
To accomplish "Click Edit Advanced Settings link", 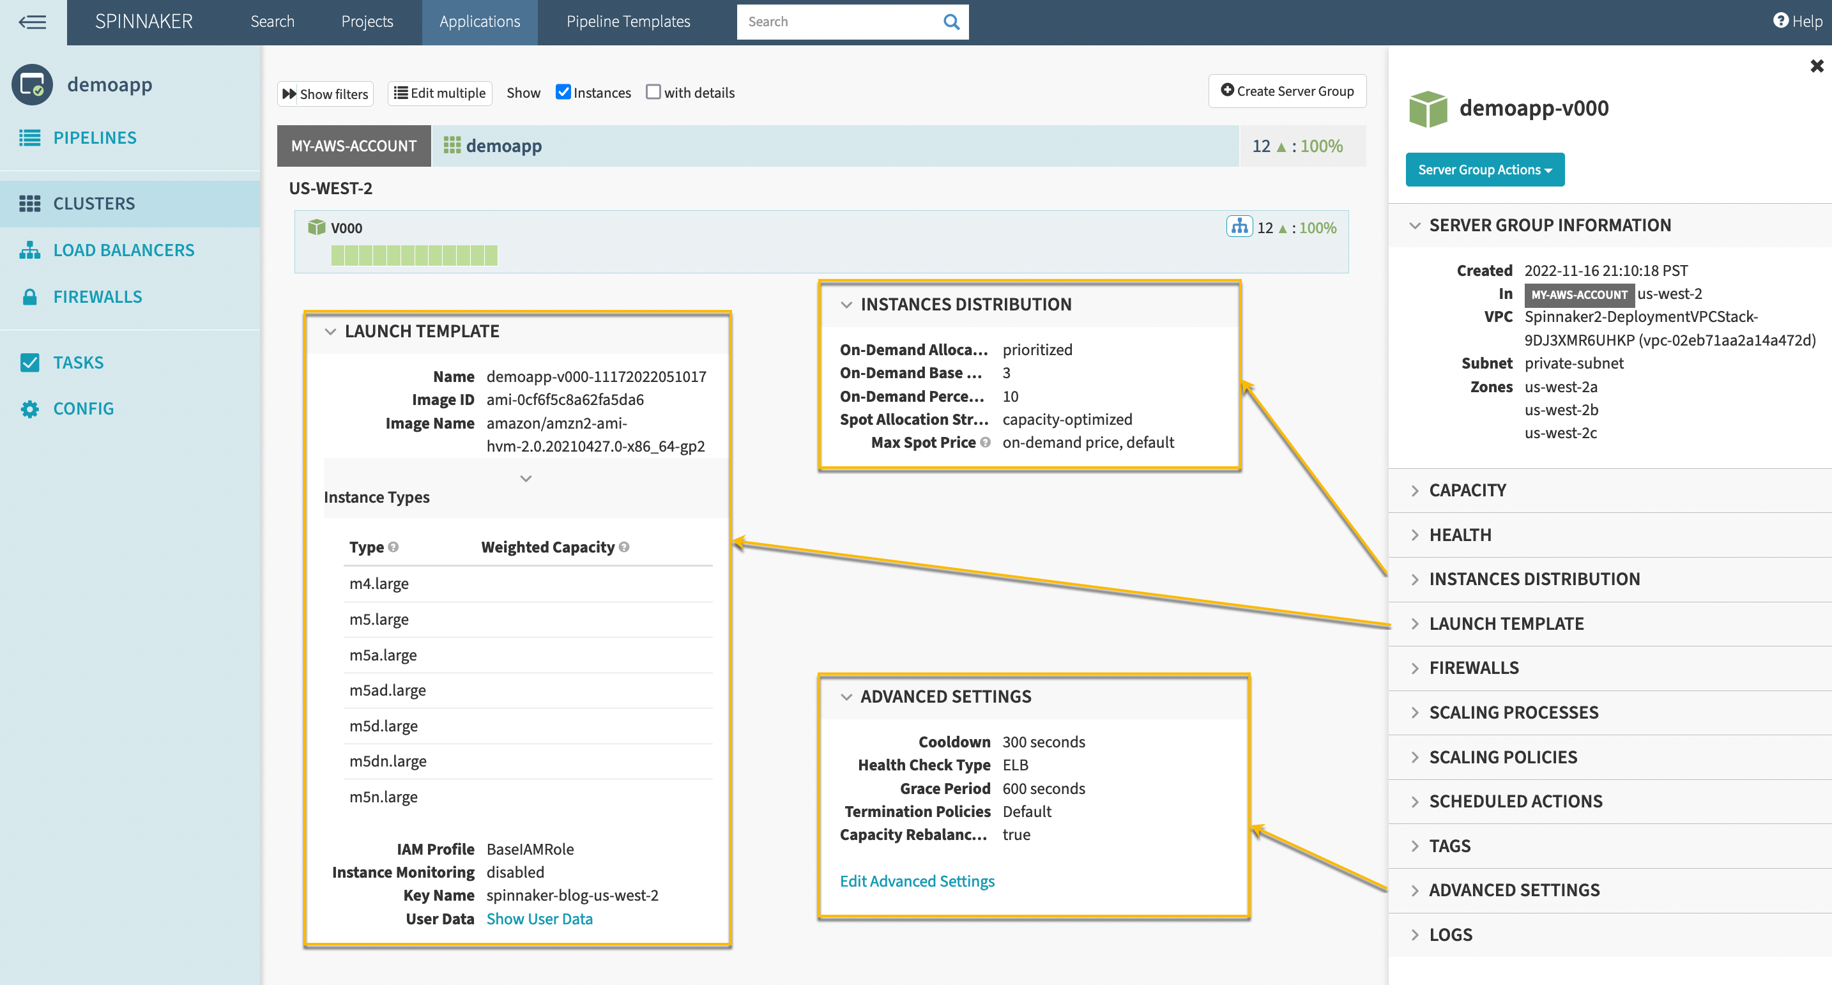I will [x=917, y=881].
